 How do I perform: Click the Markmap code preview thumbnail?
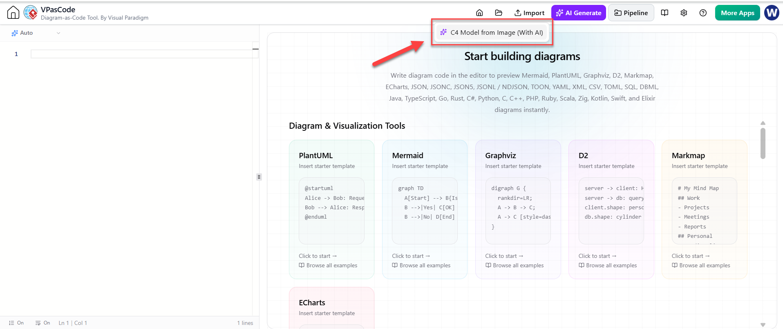704,211
